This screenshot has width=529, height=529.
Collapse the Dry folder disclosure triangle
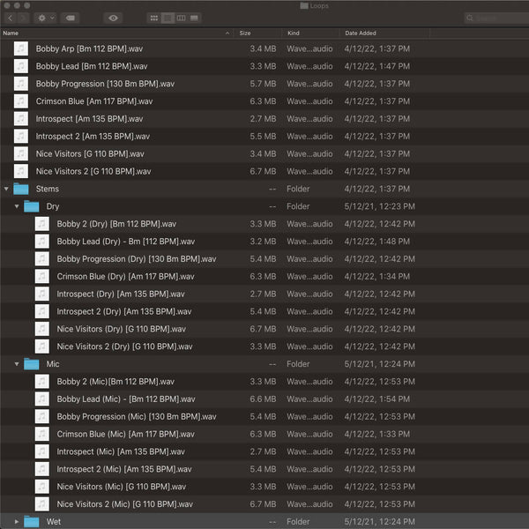click(x=17, y=206)
